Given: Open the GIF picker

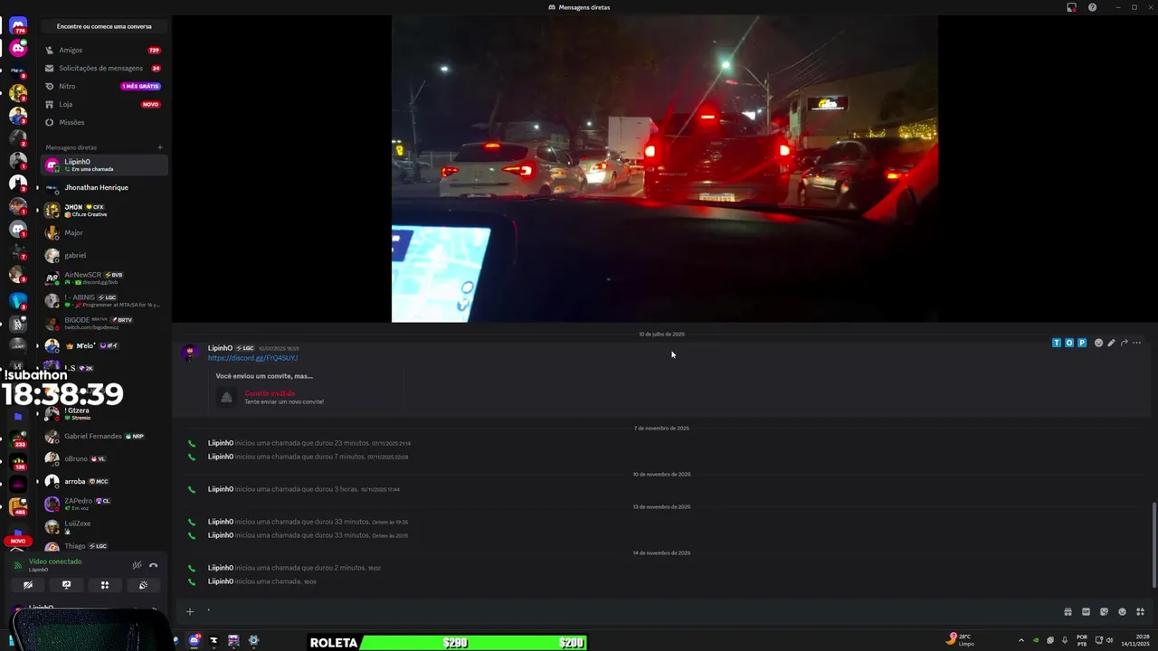Looking at the screenshot, I should [1086, 611].
